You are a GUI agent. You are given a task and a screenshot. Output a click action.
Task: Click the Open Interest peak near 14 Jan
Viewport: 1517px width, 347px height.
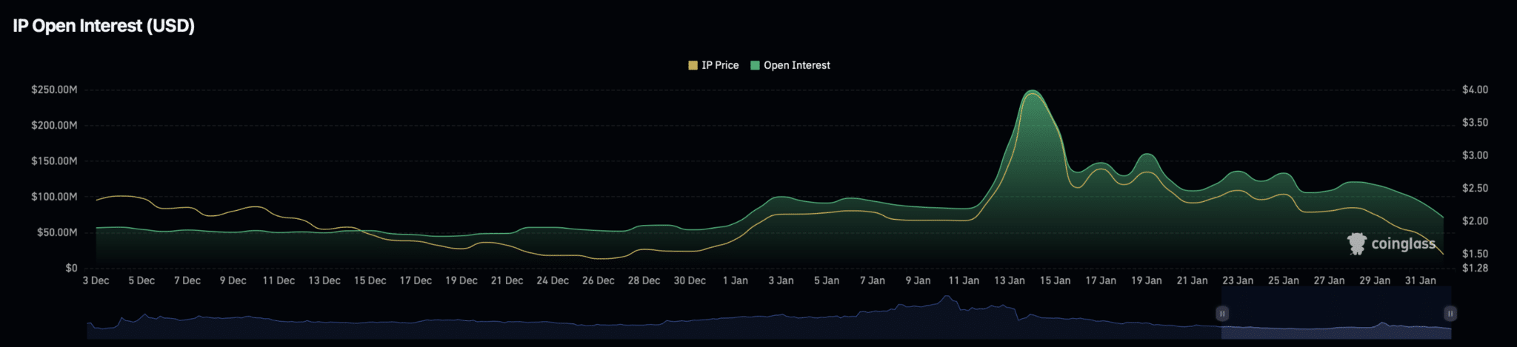(x=1033, y=91)
